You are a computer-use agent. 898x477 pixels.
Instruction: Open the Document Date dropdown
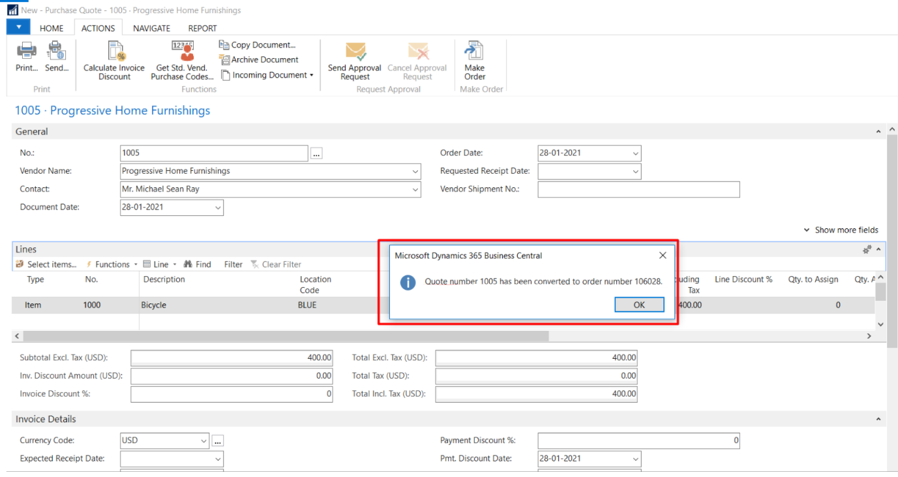point(218,208)
